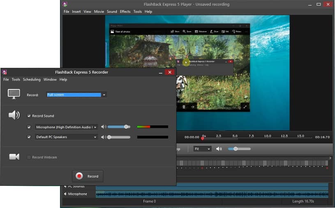Open the Window menu in the Recorder

click(x=50, y=79)
